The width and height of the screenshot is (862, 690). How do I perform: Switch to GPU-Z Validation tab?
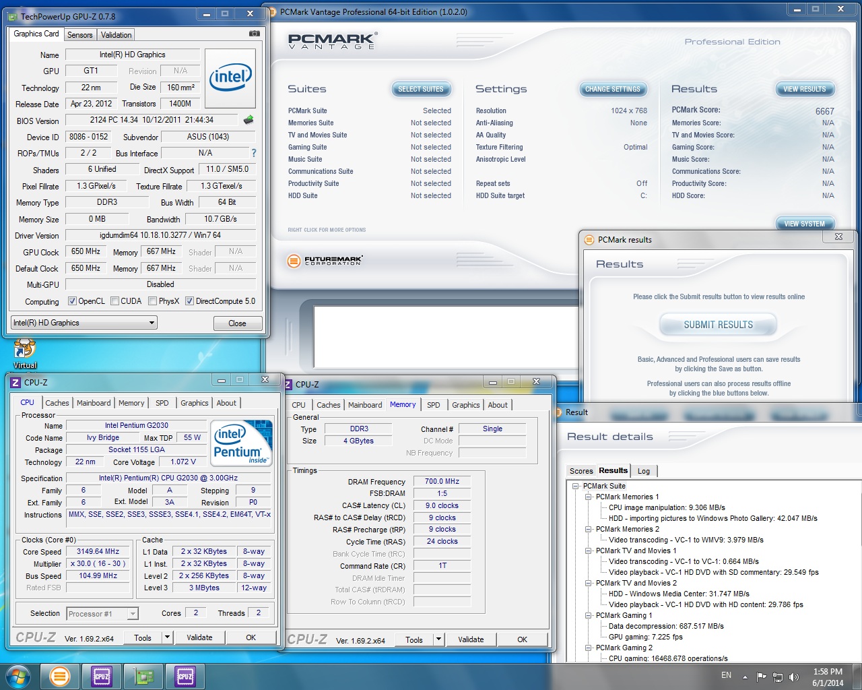tap(117, 35)
